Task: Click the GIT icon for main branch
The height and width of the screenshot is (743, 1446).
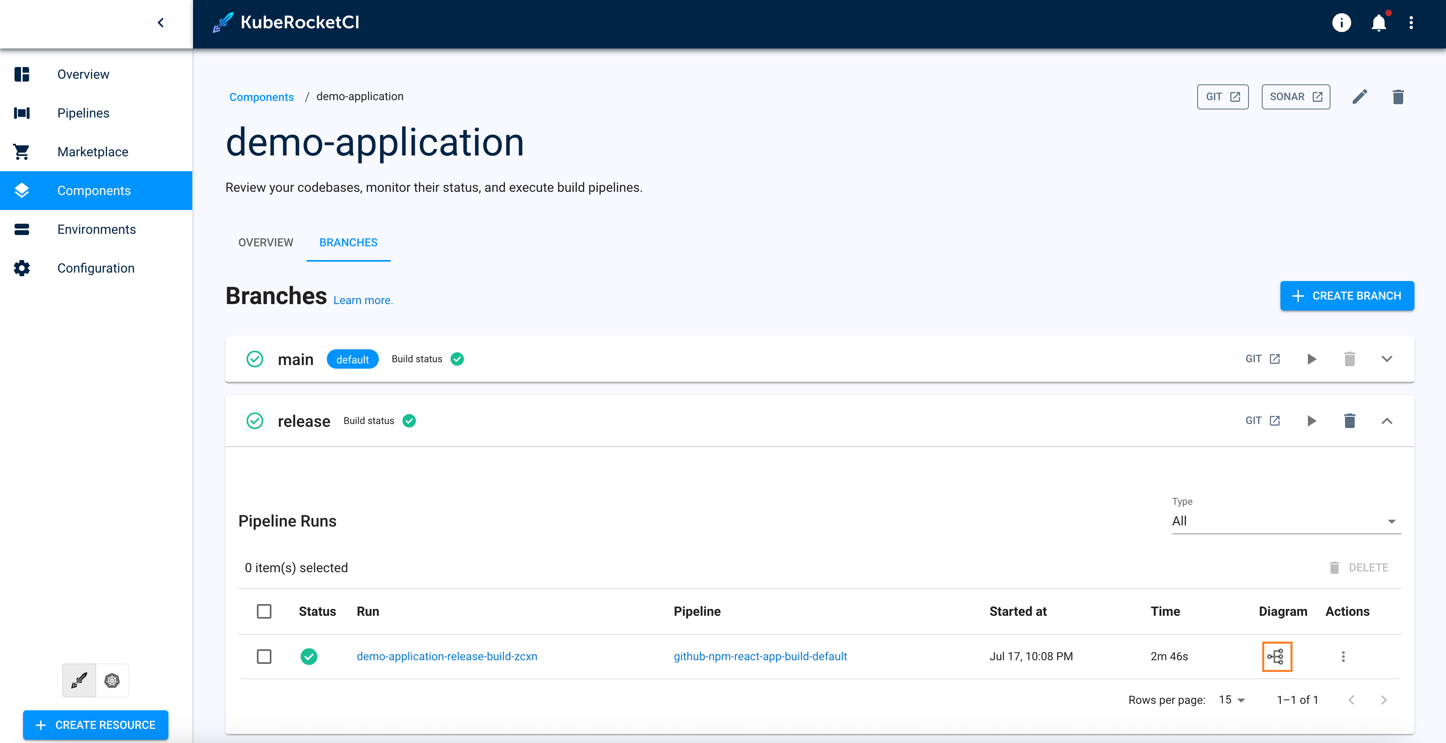Action: (1263, 358)
